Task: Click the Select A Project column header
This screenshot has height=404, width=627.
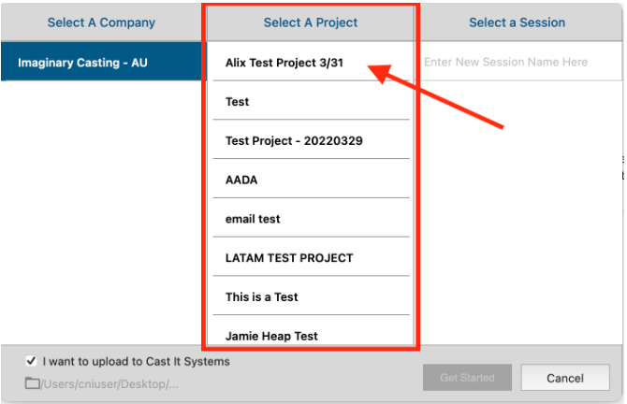Action: pos(311,22)
